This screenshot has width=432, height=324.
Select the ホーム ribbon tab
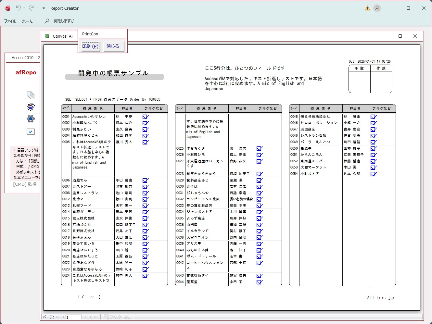(27, 21)
